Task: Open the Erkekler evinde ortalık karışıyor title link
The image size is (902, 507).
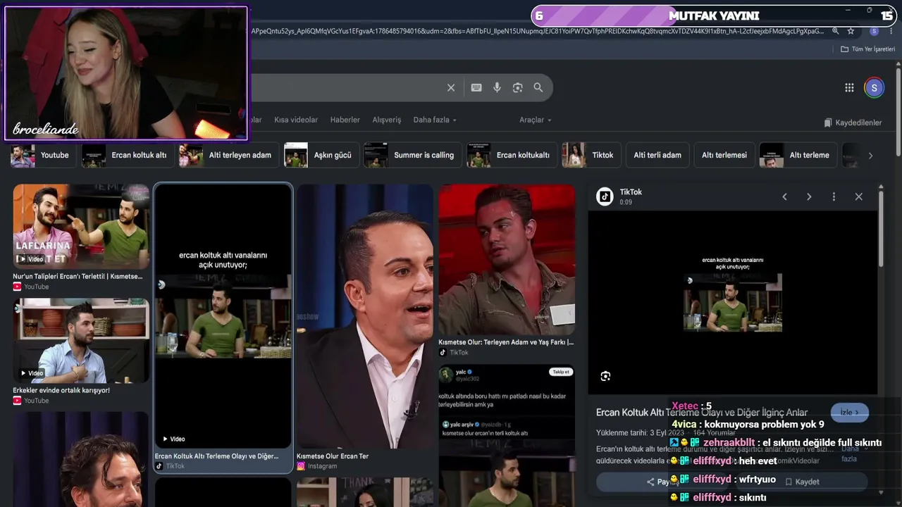Action: click(x=61, y=390)
